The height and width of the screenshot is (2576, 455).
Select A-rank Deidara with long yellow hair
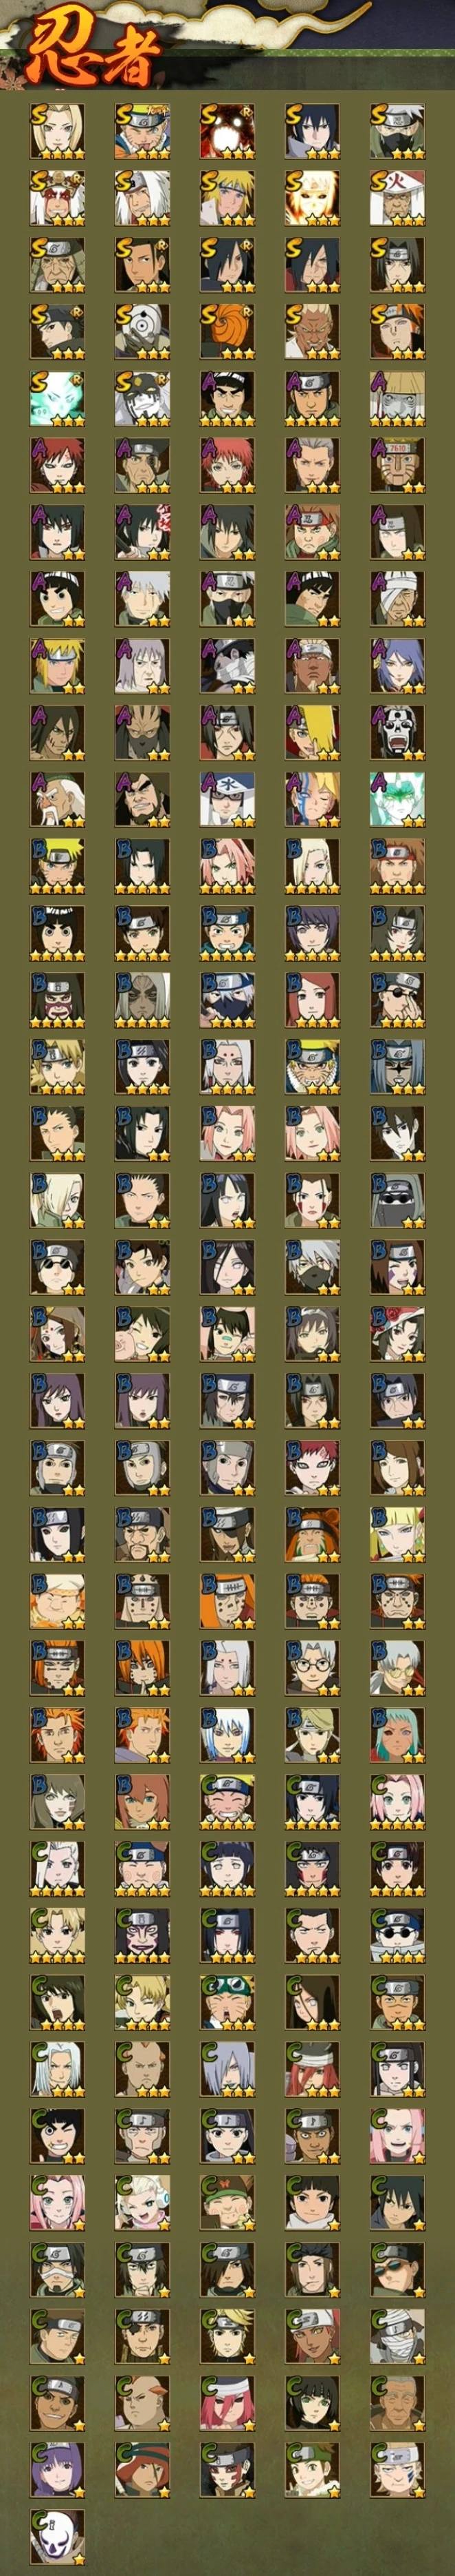click(x=312, y=732)
